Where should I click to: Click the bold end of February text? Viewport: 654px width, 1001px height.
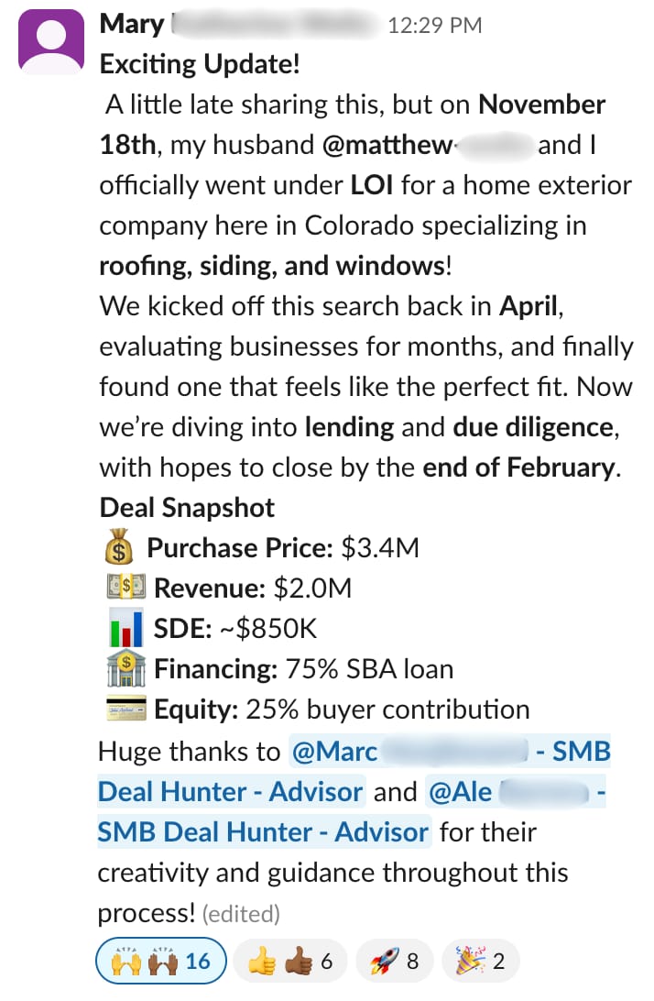[518, 467]
